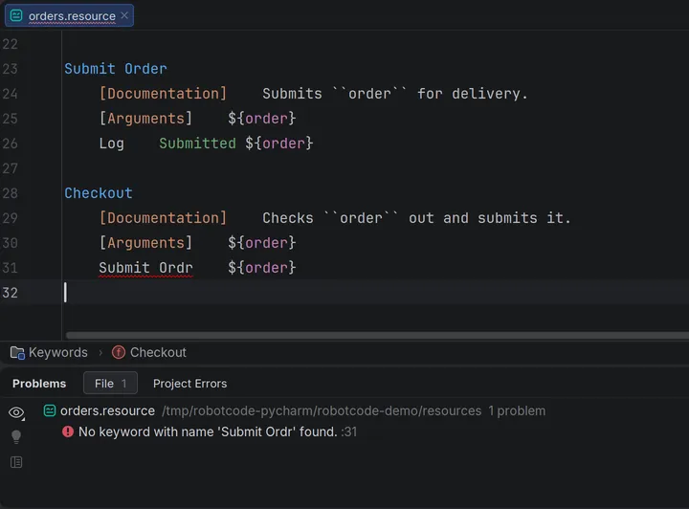
Task: Click the light bulb quick-fix icon
Action: [16, 436]
